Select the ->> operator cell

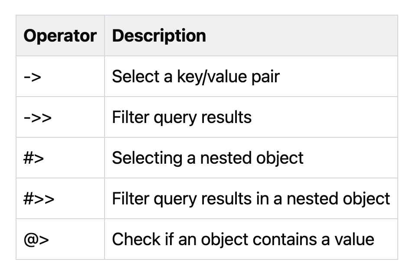tap(37, 117)
